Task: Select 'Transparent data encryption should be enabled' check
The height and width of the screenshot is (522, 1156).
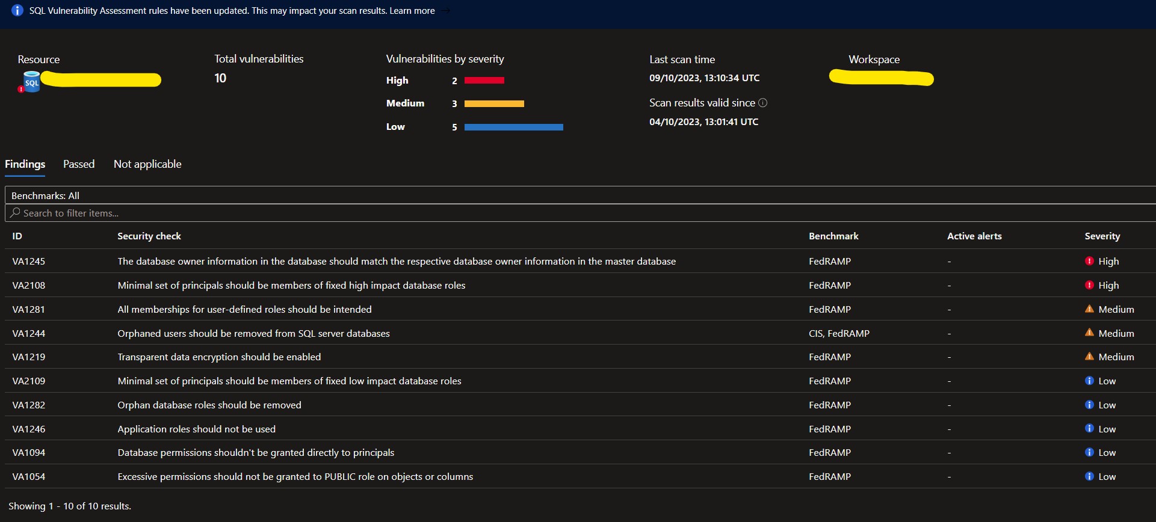Action: click(x=219, y=357)
